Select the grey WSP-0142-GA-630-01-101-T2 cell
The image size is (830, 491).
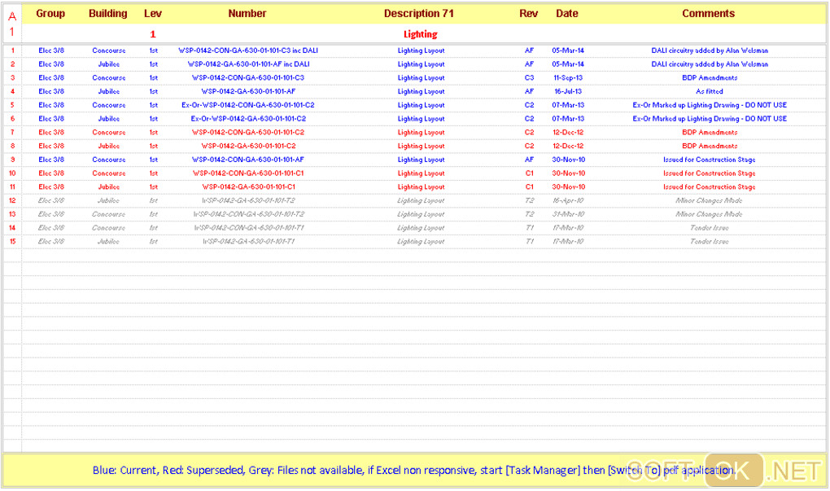[x=248, y=201]
